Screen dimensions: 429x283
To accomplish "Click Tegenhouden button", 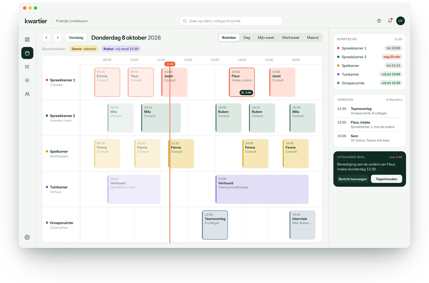I will (386, 179).
